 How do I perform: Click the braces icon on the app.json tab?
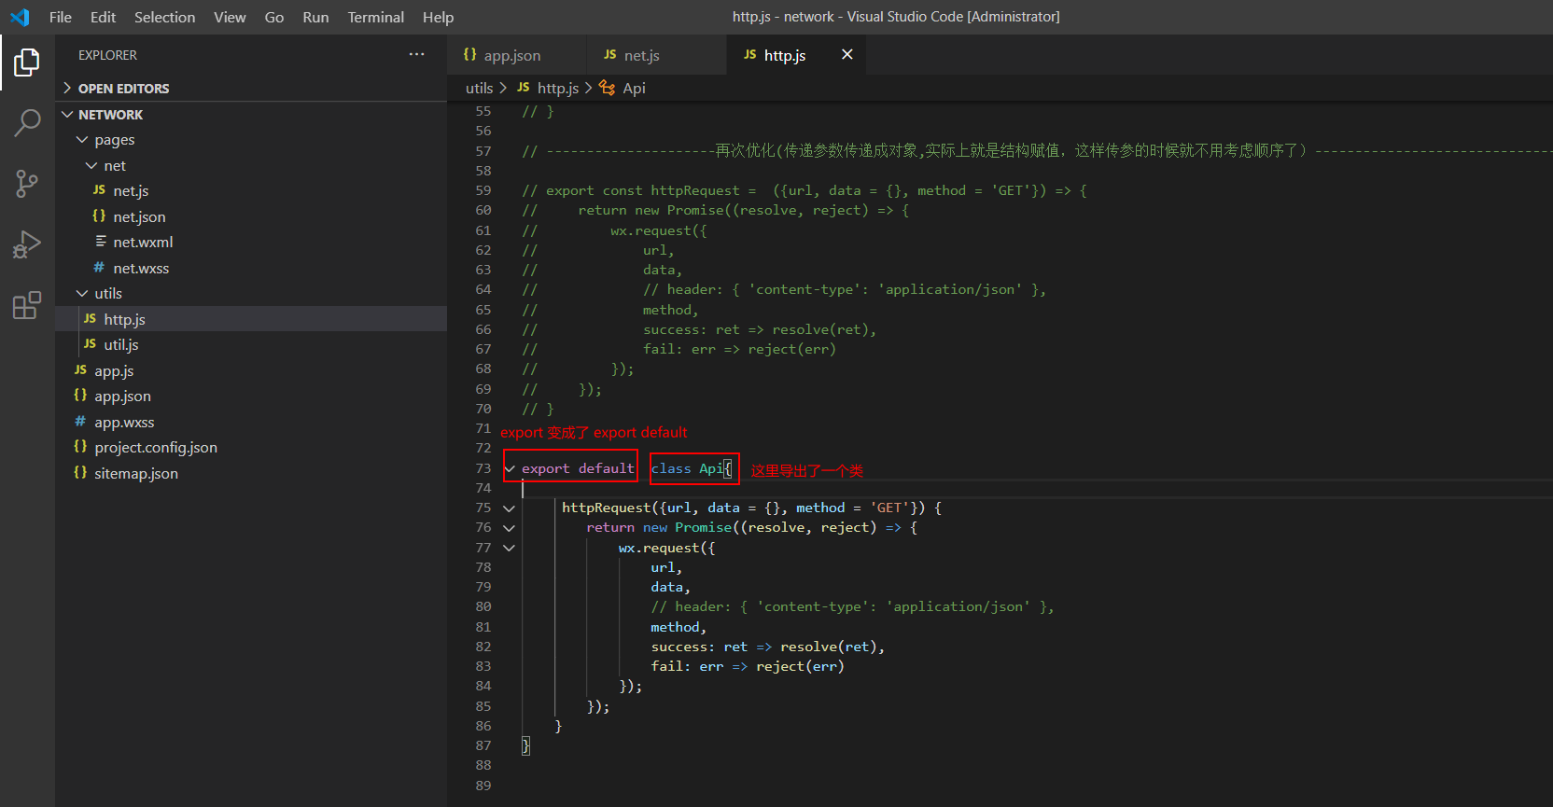click(470, 55)
